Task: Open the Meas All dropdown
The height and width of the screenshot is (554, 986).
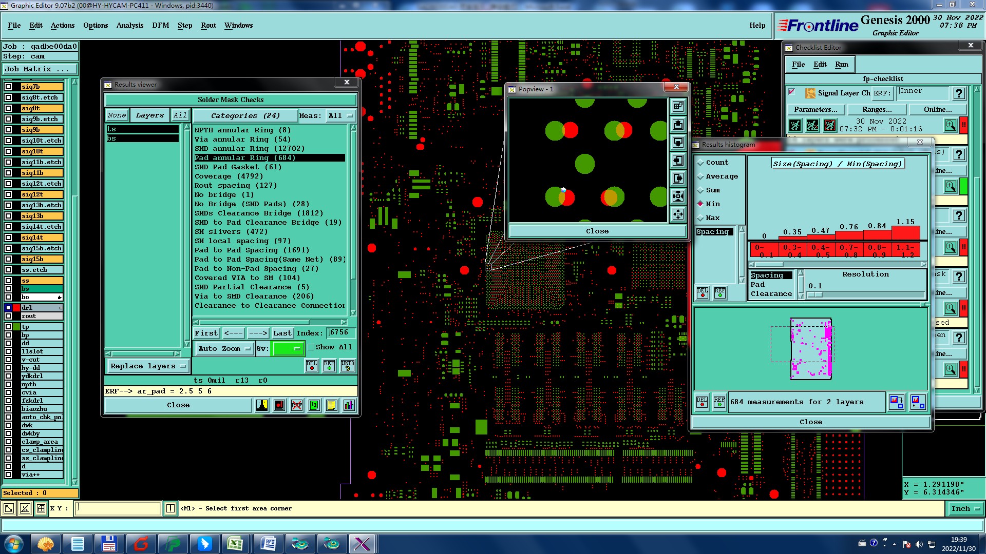Action: 341,116
